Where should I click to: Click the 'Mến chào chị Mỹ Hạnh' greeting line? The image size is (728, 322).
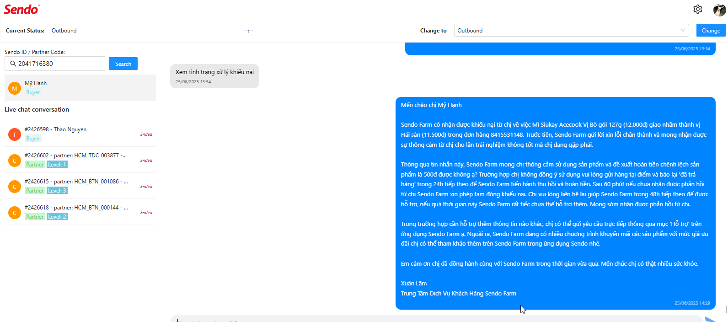click(x=431, y=105)
